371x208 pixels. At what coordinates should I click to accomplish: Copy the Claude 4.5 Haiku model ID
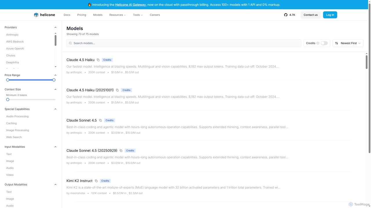[98, 60]
